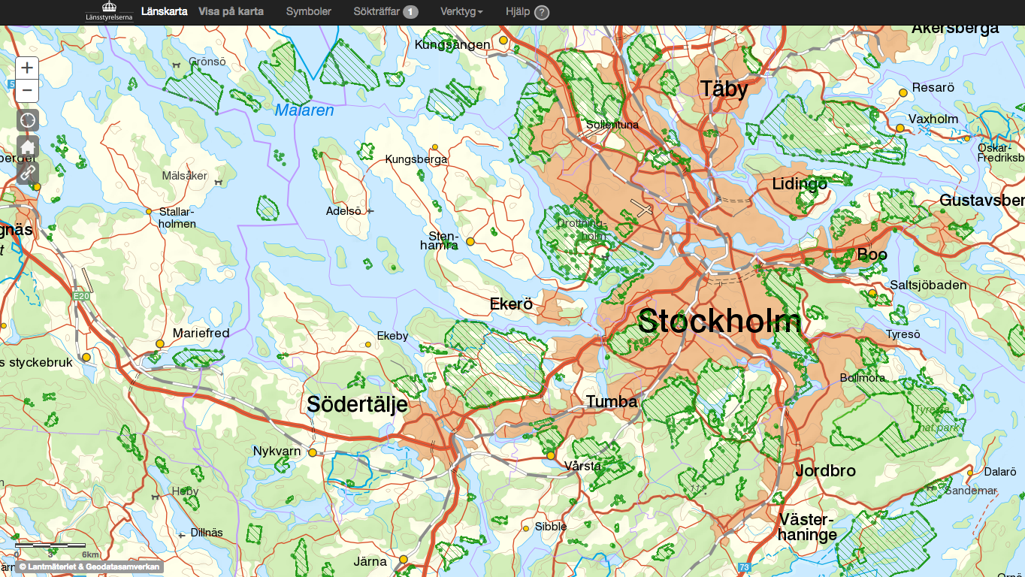Click the large Stockholm city label
The width and height of the screenshot is (1025, 577).
point(719,322)
